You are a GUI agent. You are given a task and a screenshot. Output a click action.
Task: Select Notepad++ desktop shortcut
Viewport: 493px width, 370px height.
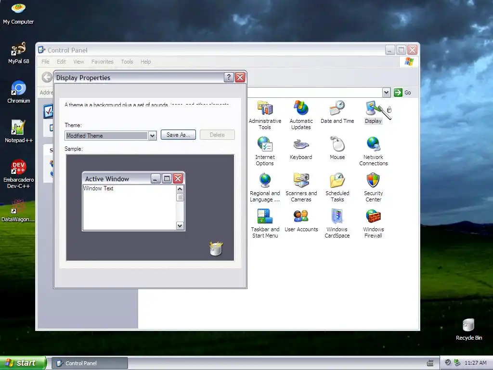pyautogui.click(x=18, y=132)
